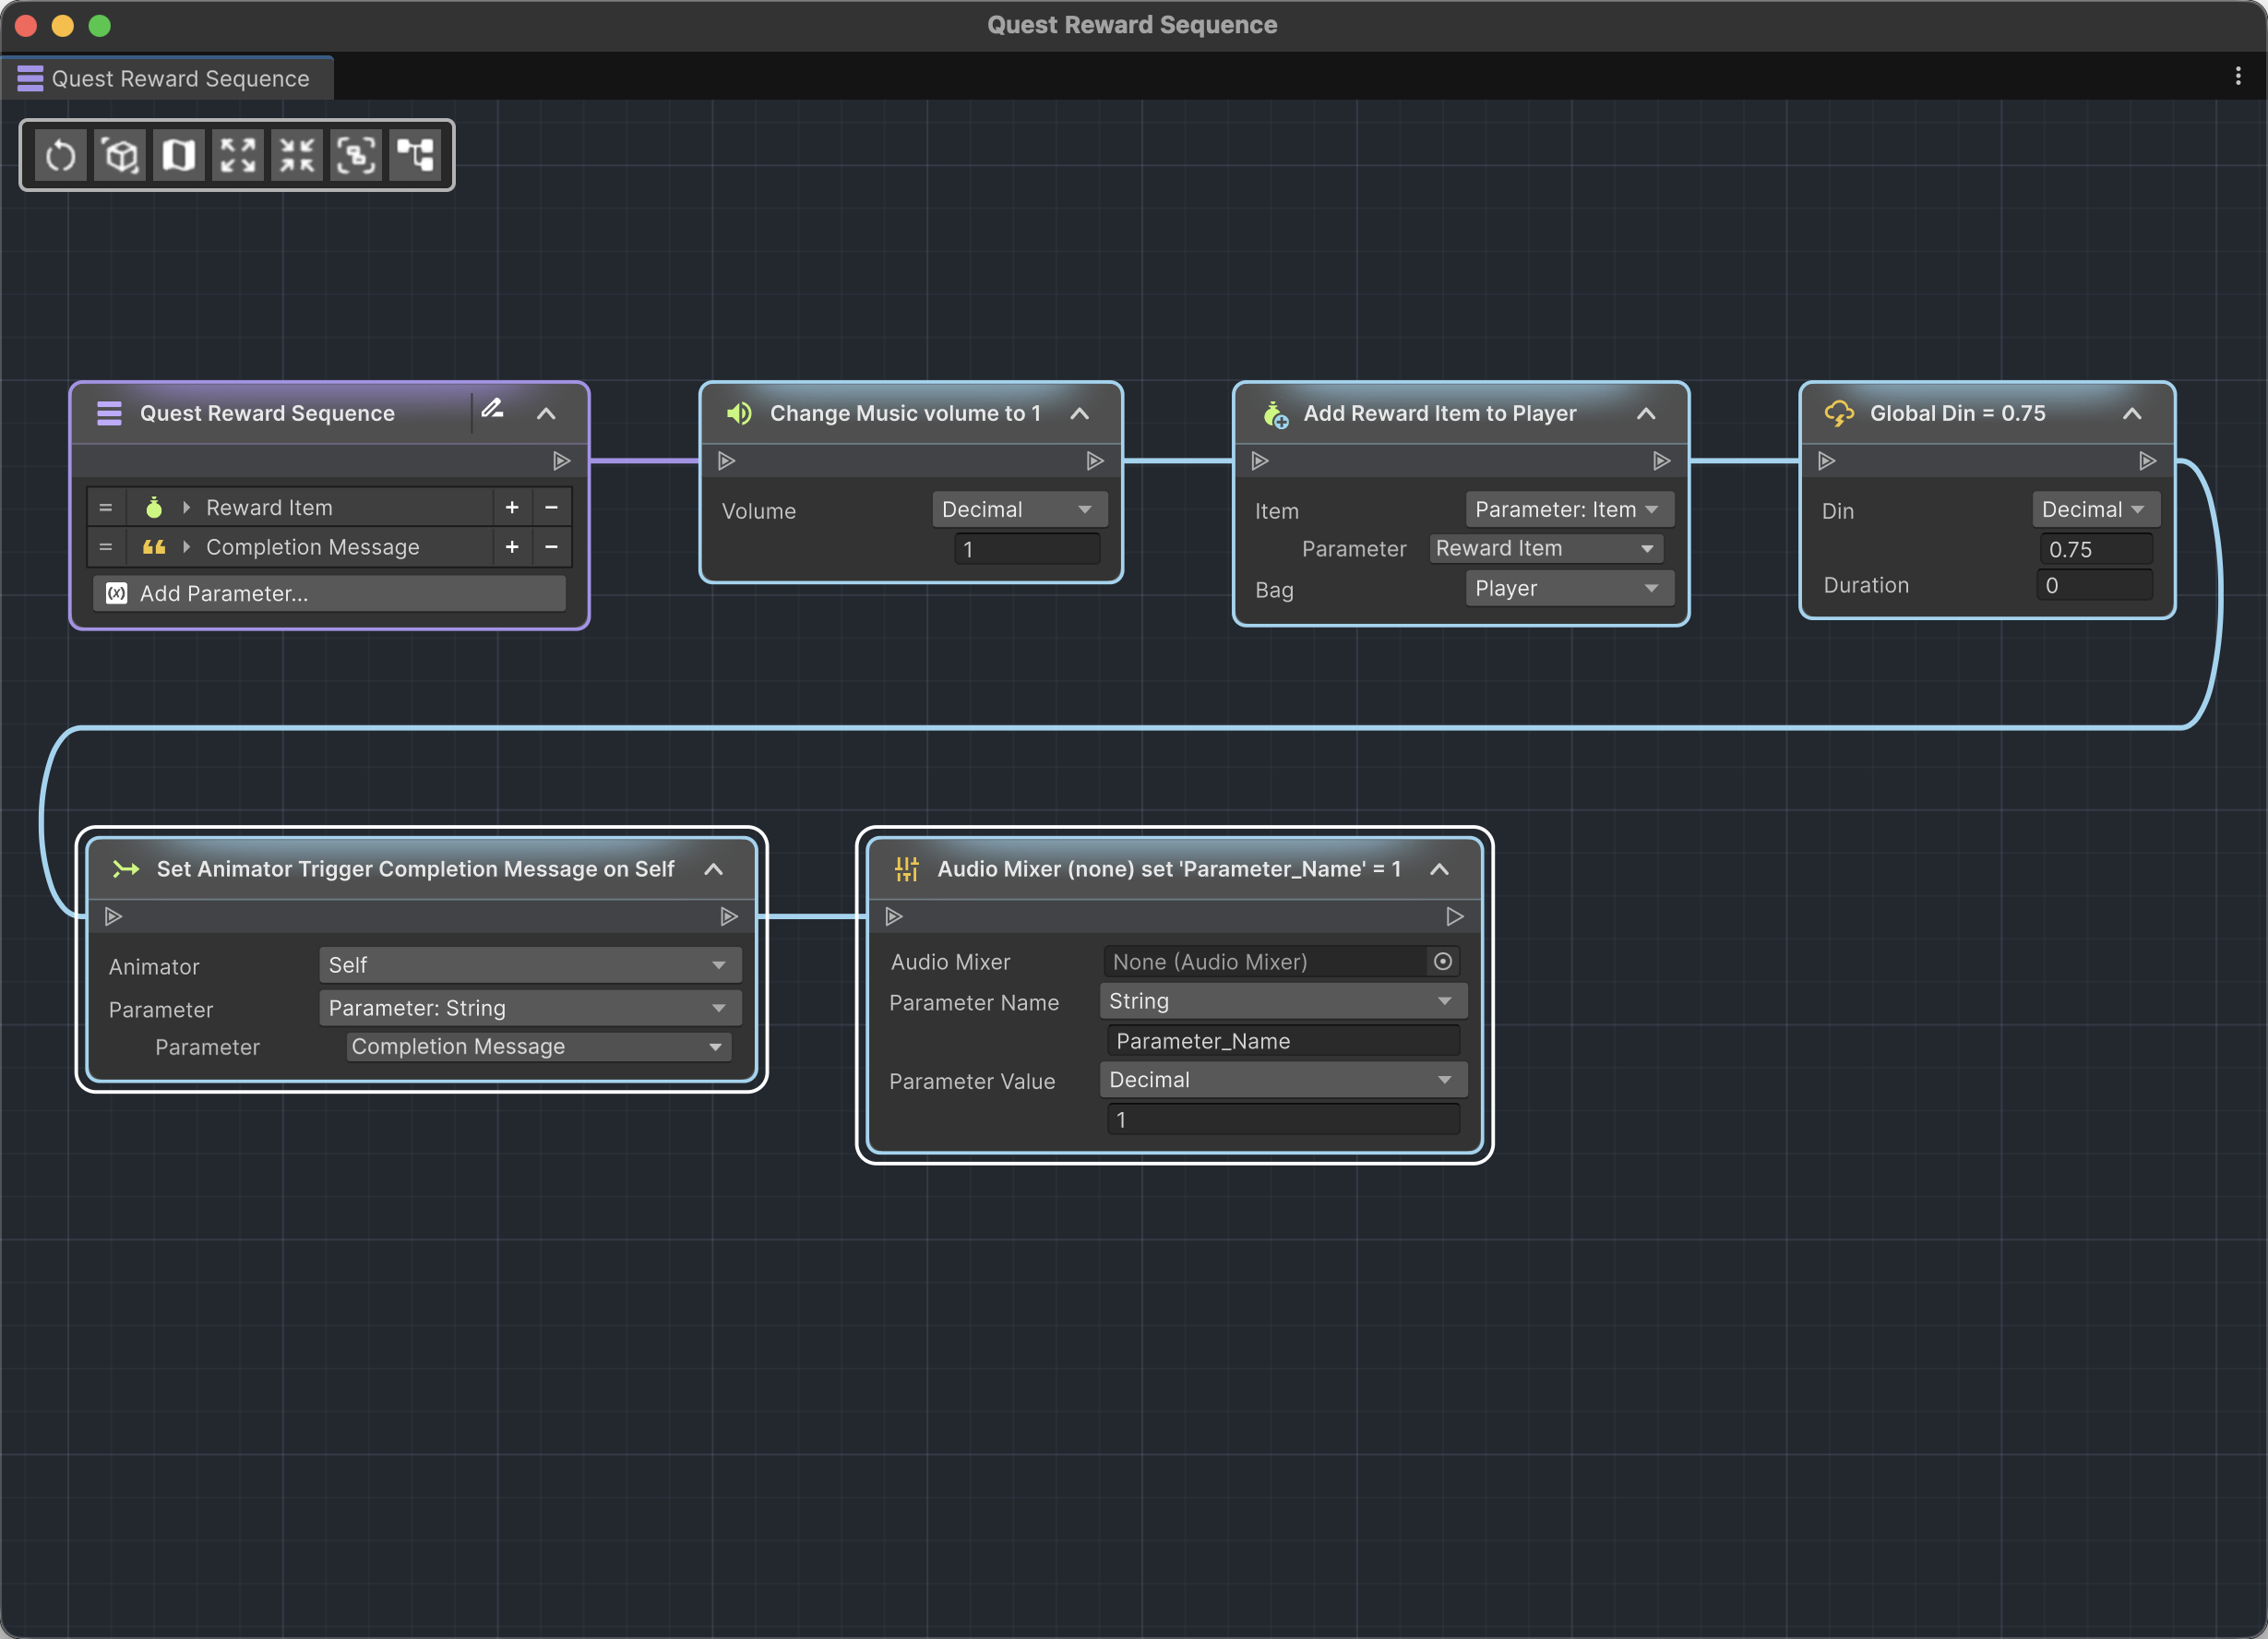Expand the Completion Message parameter row
The image size is (2268, 1639).
tap(186, 547)
